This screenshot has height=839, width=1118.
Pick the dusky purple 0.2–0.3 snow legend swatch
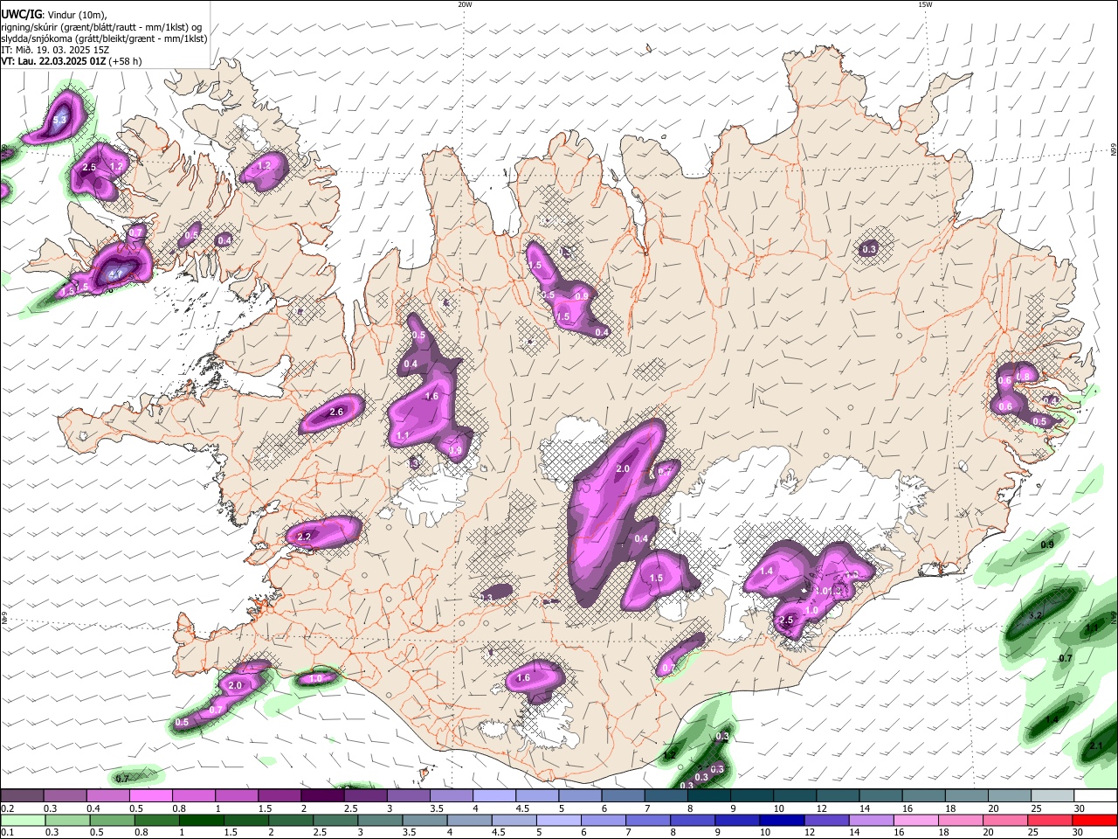[22, 796]
